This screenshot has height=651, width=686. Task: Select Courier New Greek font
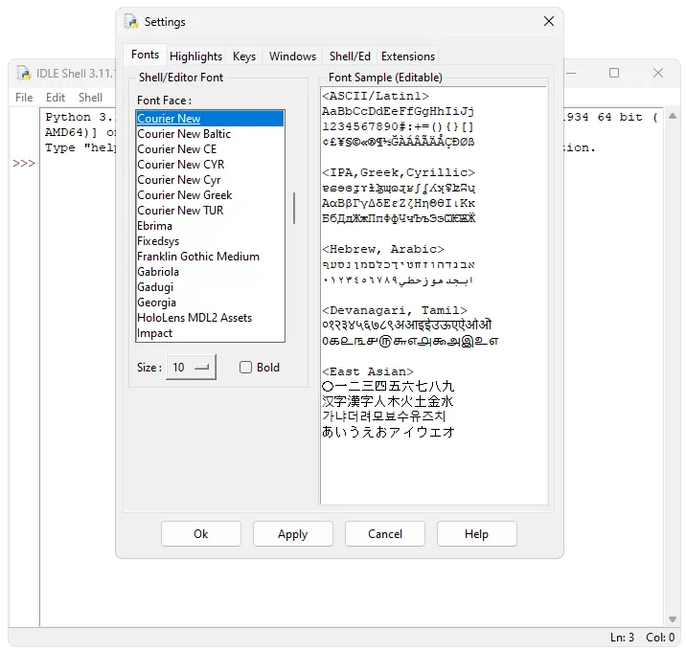(x=210, y=195)
